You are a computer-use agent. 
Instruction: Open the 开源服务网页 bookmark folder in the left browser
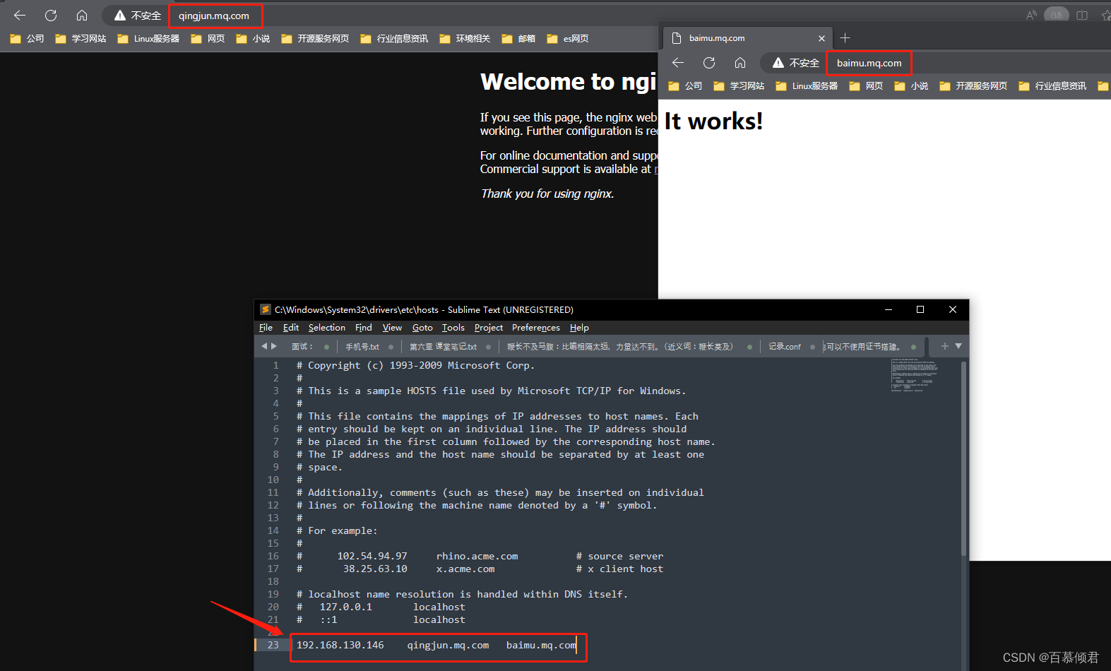(315, 39)
